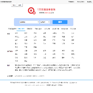Select 陕西 province link
This screenshot has height=93, width=93.
[x=63, y=44]
